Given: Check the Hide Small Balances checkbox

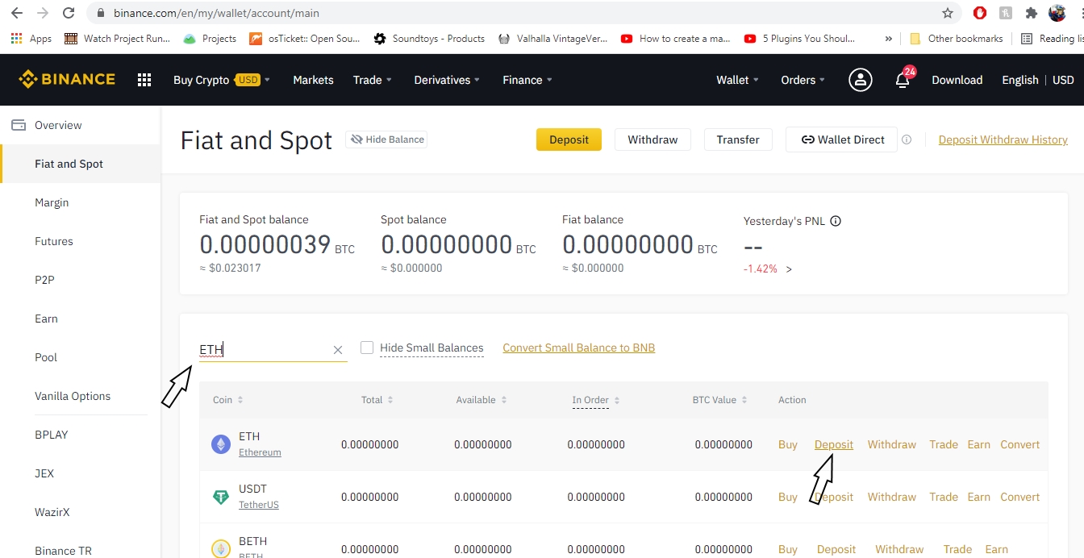Looking at the screenshot, I should point(367,348).
